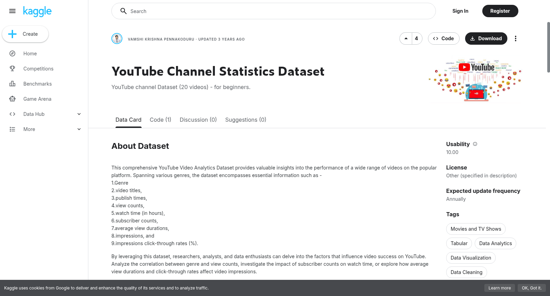550x296 pixels.
Task: Click the Data Analytics tag
Action: pyautogui.click(x=495, y=243)
